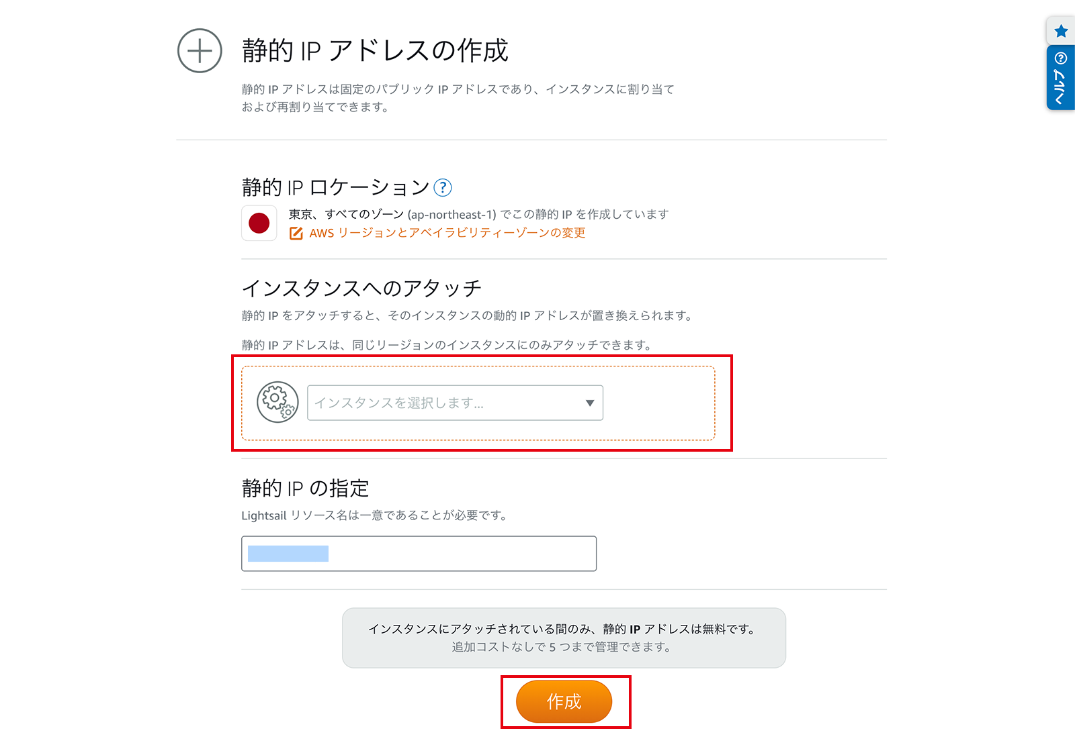
Task: Click the question mark icon in the ヘルプ tab
Action: coord(1061,58)
